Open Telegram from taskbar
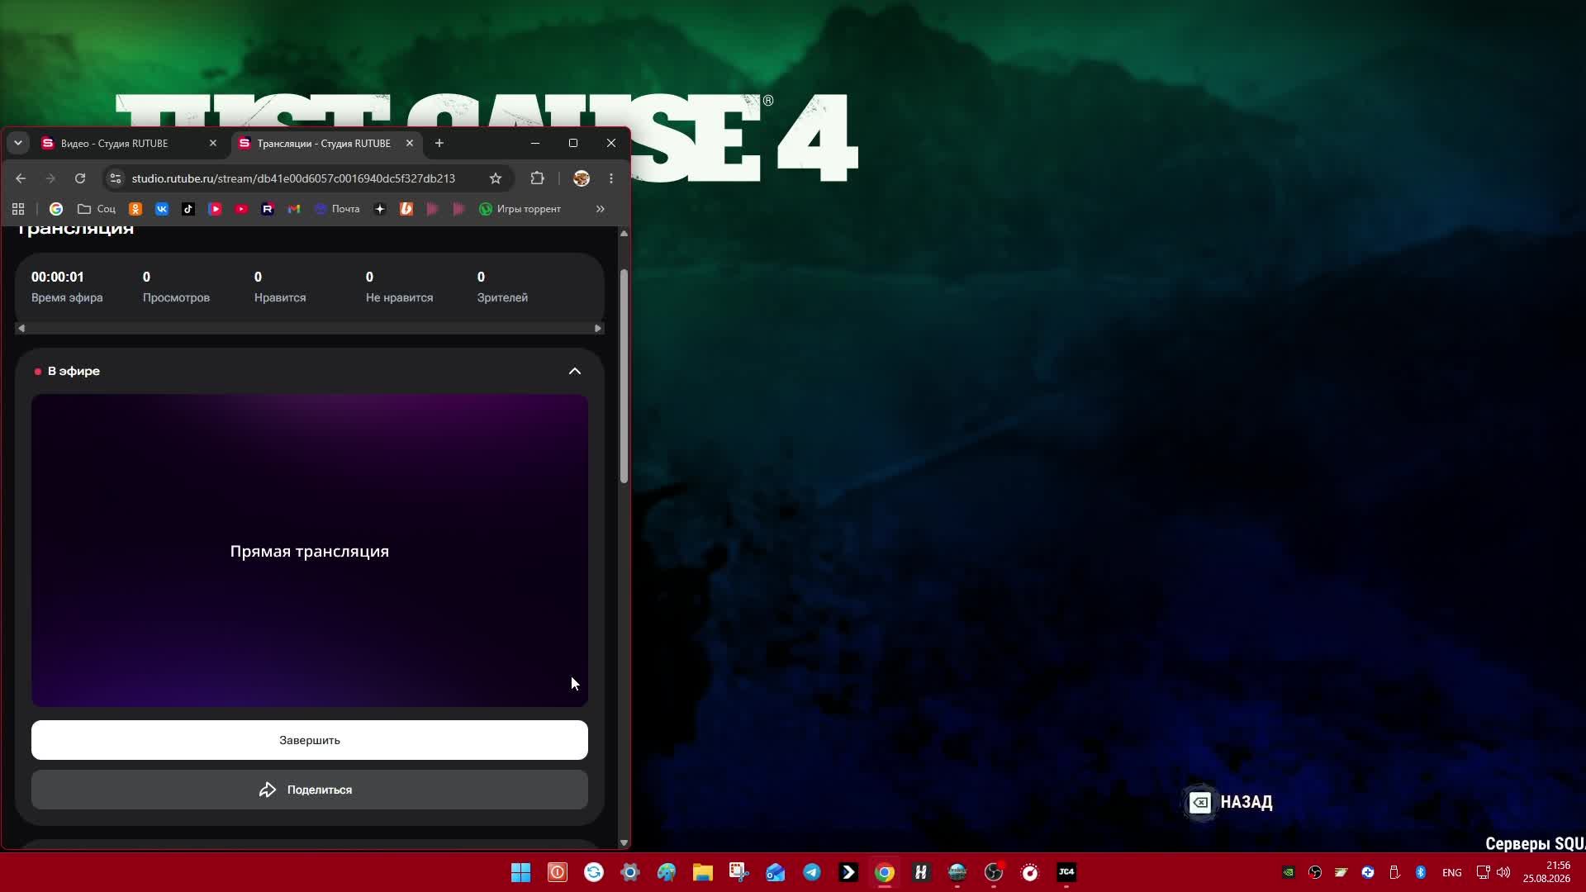 point(812,872)
